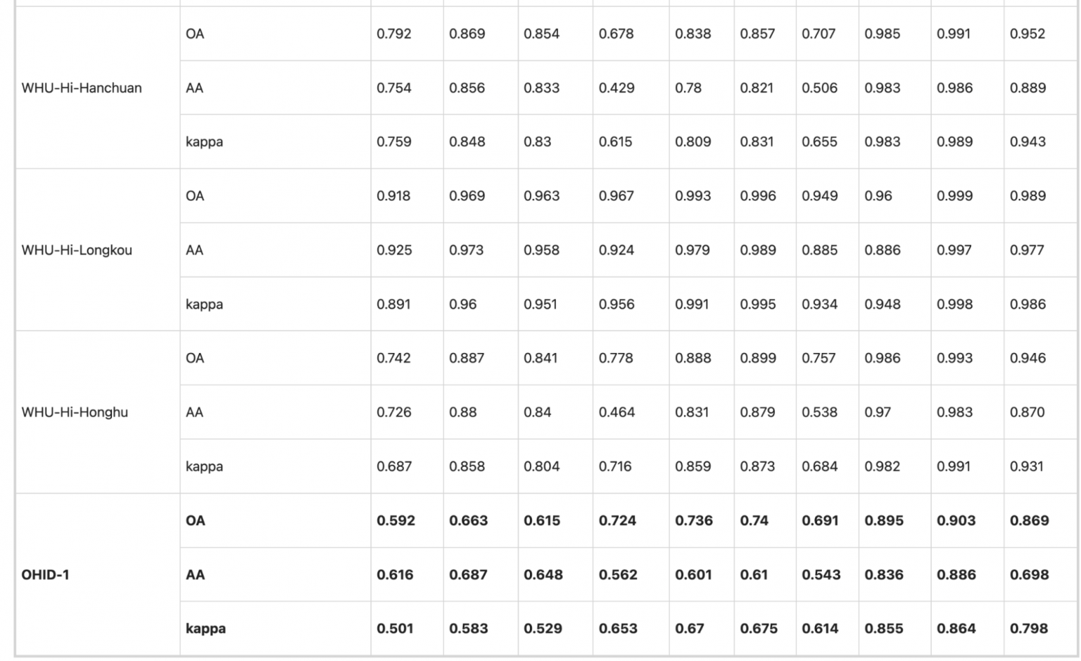Click the Hanchuan AA value 0.429

tap(617, 88)
